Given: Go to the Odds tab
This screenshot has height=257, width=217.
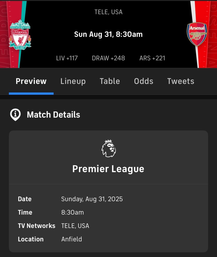Looking at the screenshot, I should pyautogui.click(x=143, y=81).
